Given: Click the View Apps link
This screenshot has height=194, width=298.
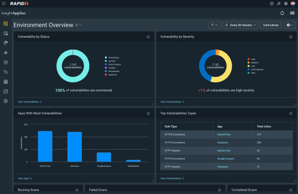Looking at the screenshot, I should pos(25,179).
